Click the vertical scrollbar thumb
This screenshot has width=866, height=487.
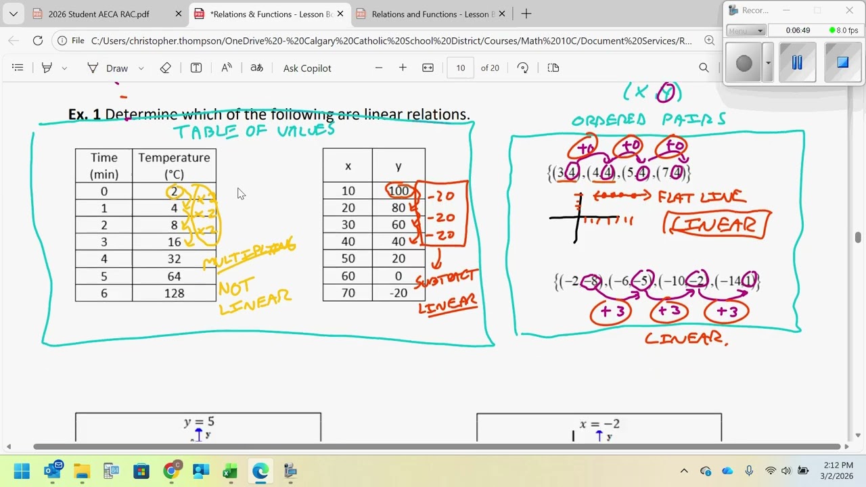[858, 237]
